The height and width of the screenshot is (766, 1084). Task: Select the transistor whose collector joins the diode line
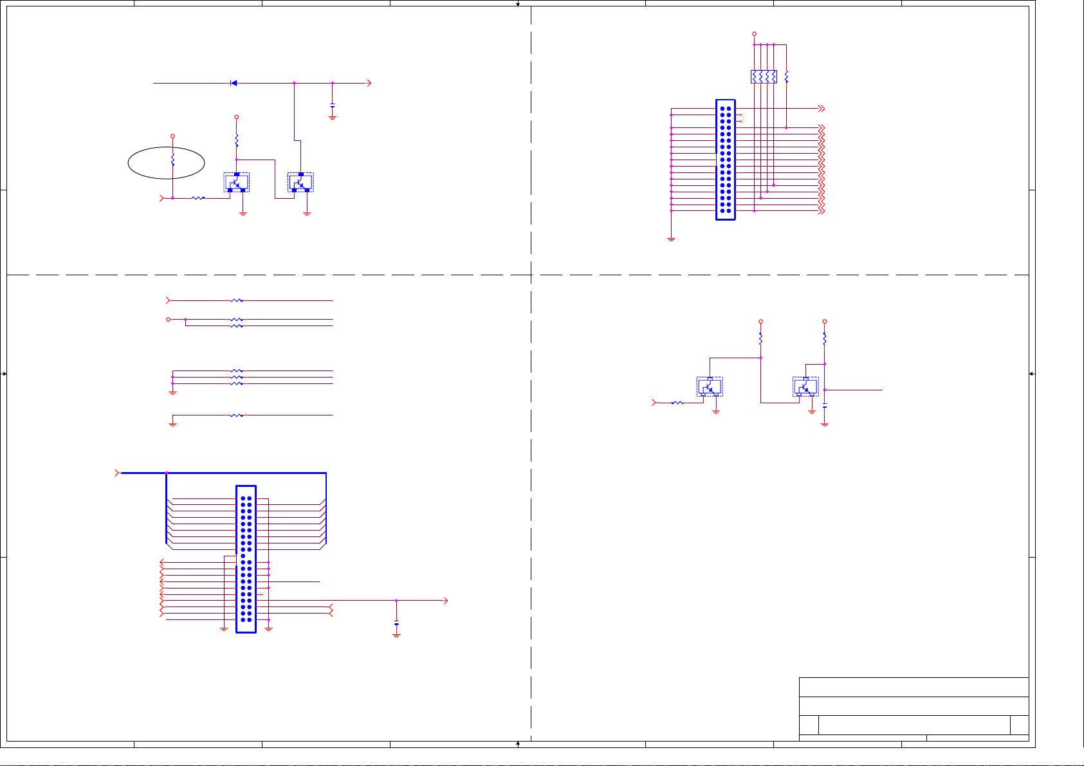tap(300, 182)
